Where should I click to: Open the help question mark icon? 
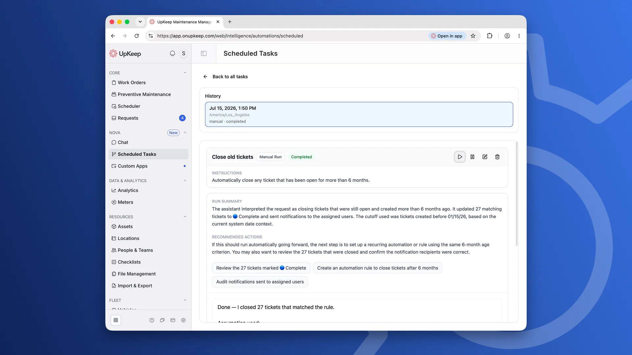point(152,320)
